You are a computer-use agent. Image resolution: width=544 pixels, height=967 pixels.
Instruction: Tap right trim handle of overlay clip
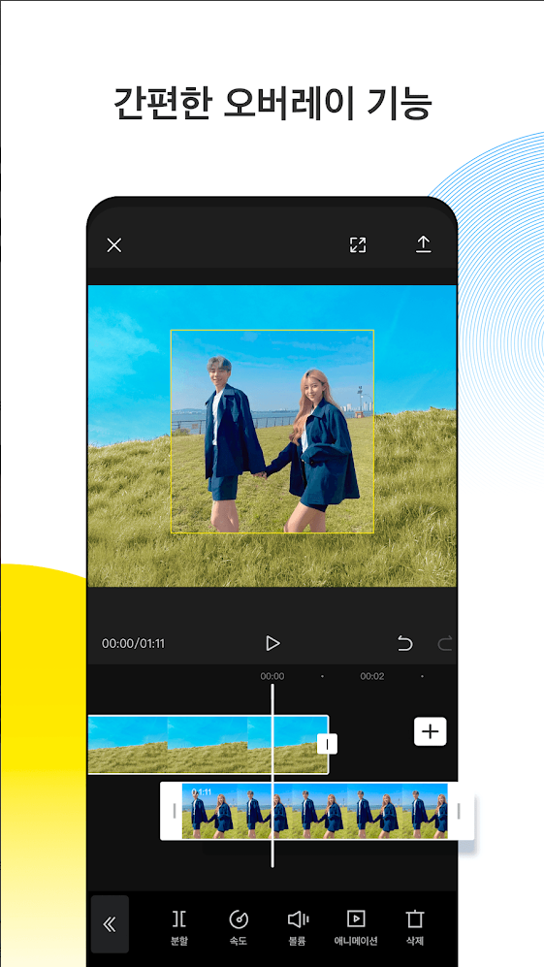click(459, 811)
